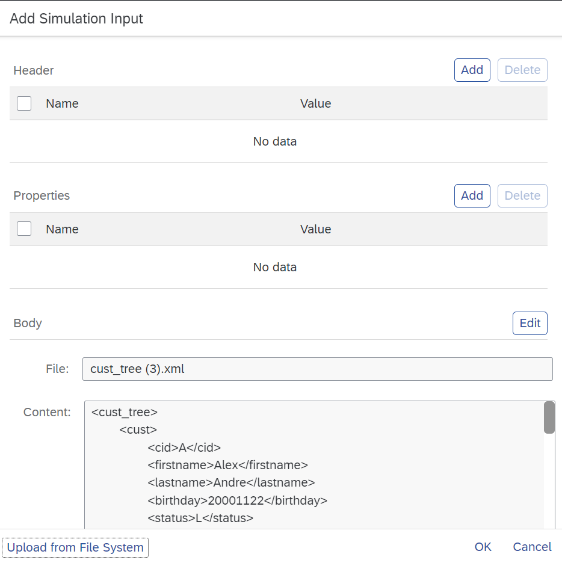Tick the Header table select-all checkbox

24,103
